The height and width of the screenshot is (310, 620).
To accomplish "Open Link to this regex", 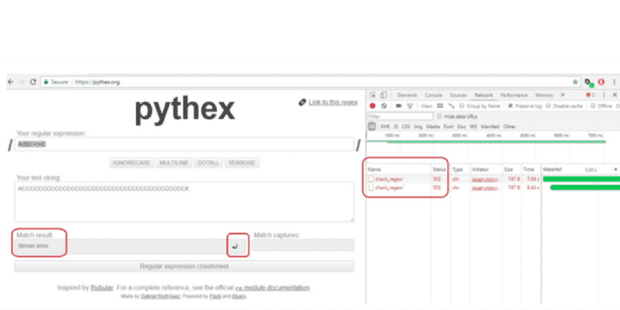I will tap(333, 102).
